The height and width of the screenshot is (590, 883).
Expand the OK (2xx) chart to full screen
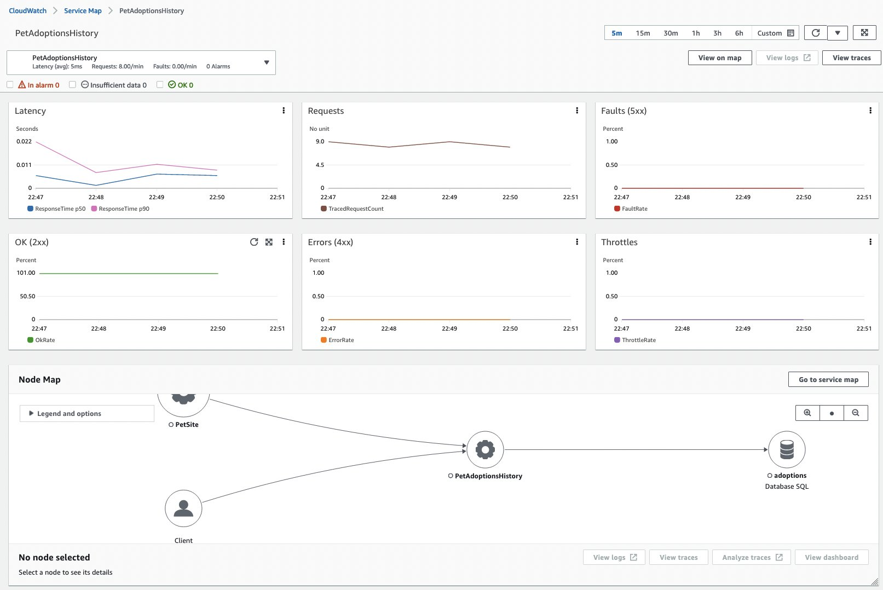[269, 241]
